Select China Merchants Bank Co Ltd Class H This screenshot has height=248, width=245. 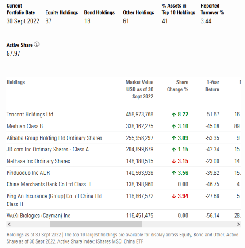point(49,184)
